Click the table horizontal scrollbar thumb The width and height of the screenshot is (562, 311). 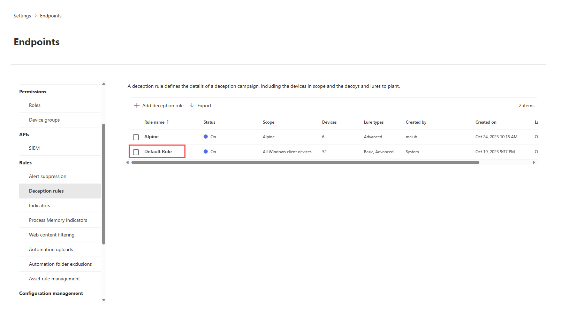[x=305, y=162]
